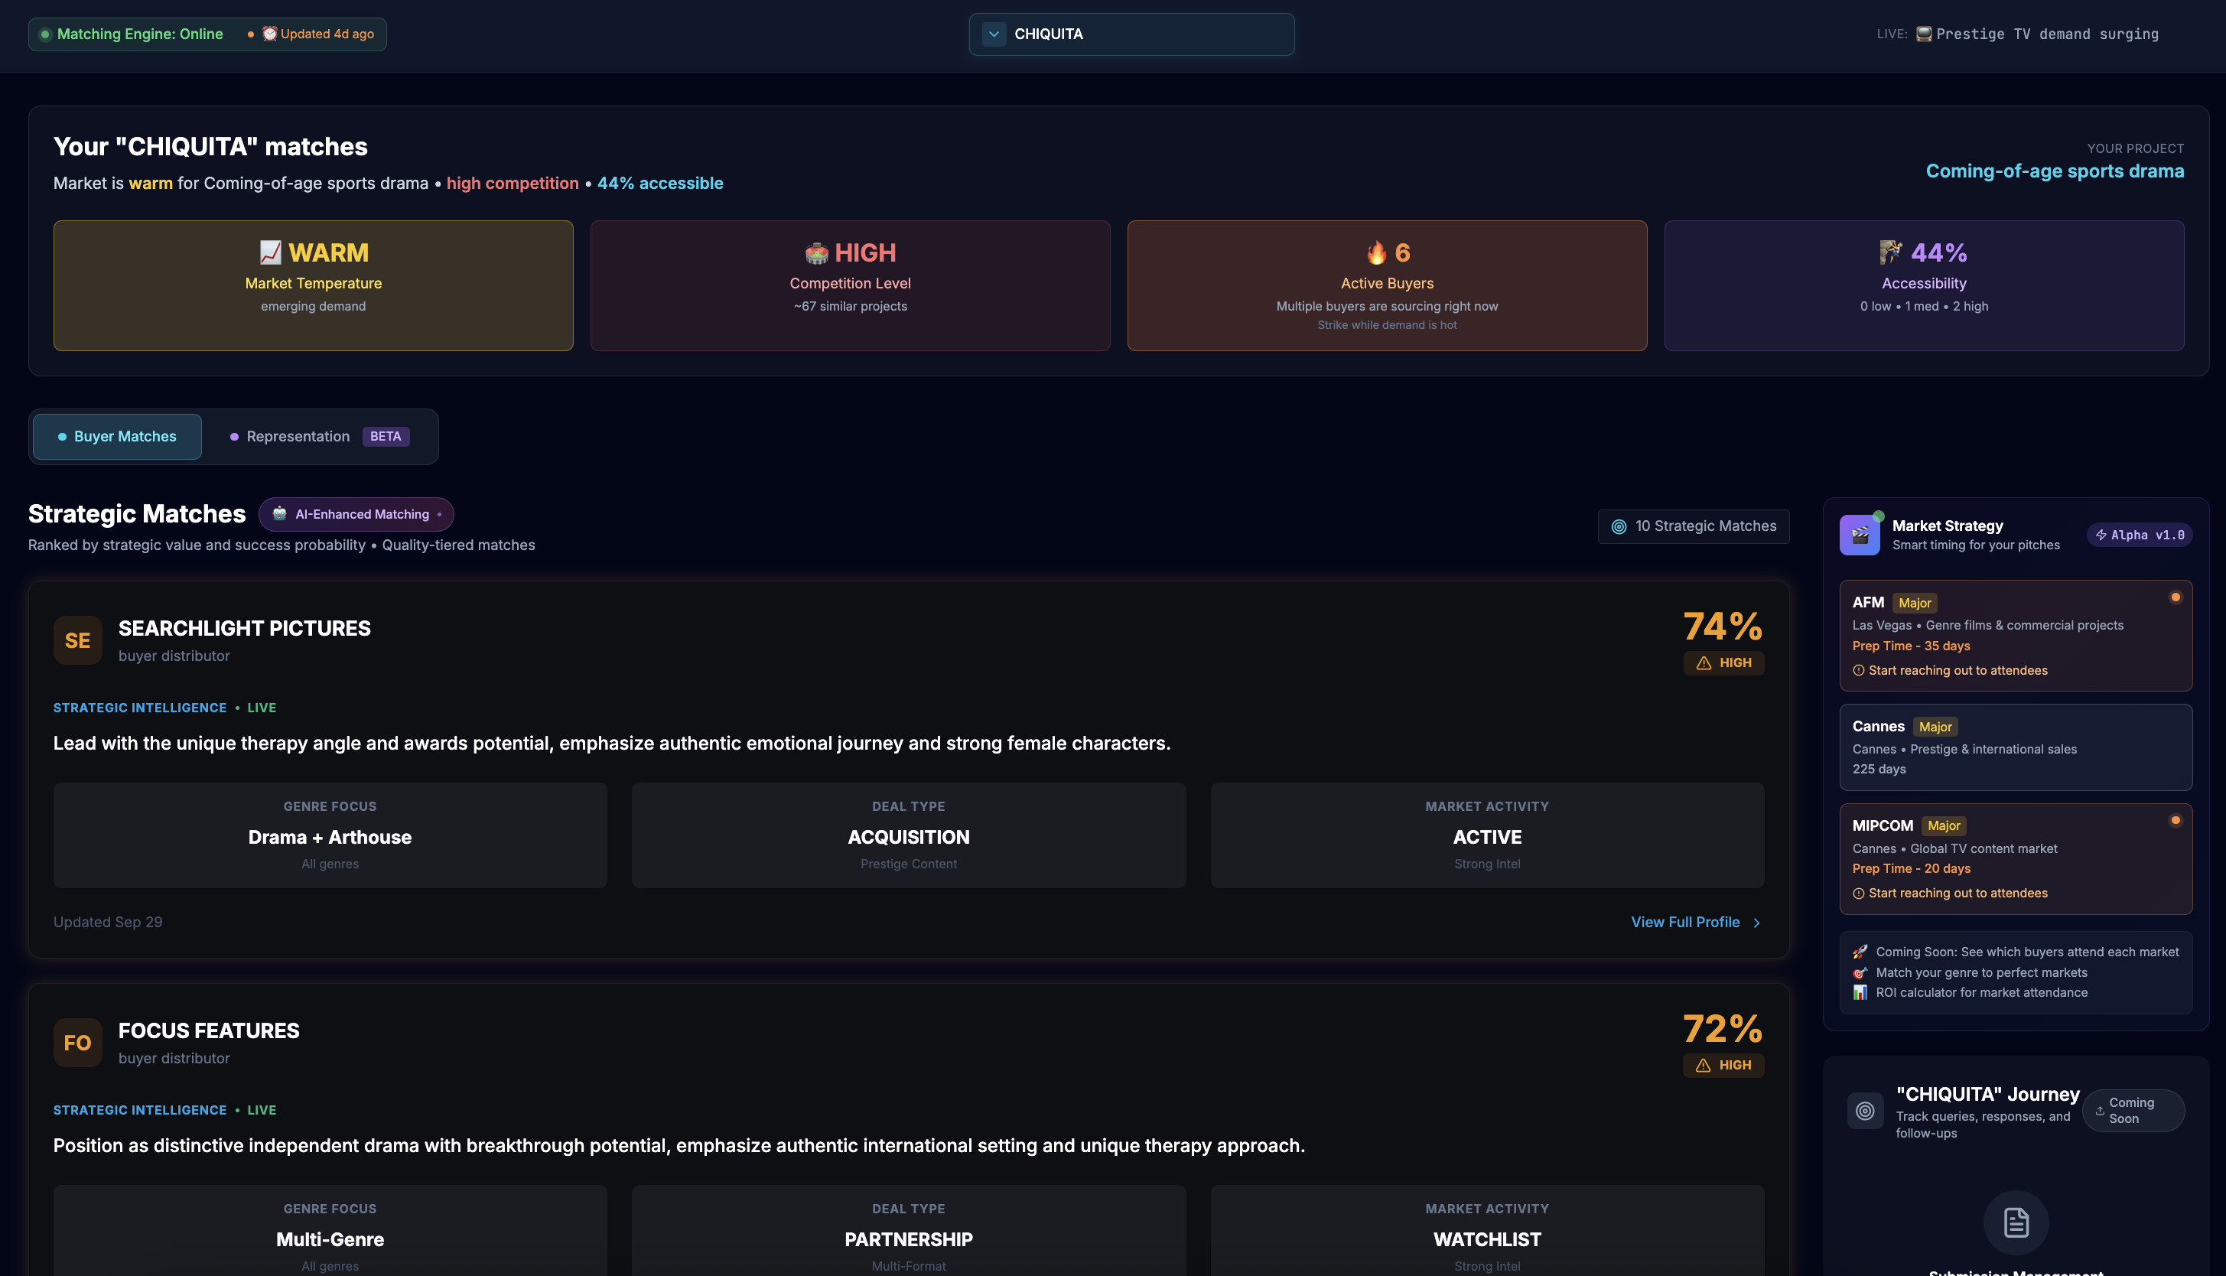This screenshot has width=2226, height=1276.
Task: Open the CHIQUITA project dropdown
Action: [x=1131, y=34]
